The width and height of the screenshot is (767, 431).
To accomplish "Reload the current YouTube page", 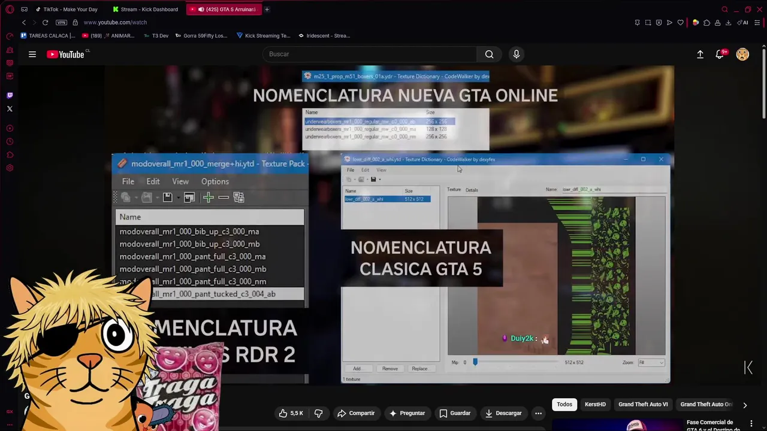I will pyautogui.click(x=45, y=22).
